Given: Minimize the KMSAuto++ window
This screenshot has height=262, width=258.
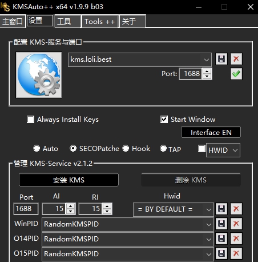Looking at the screenshot, I should click(199, 7).
